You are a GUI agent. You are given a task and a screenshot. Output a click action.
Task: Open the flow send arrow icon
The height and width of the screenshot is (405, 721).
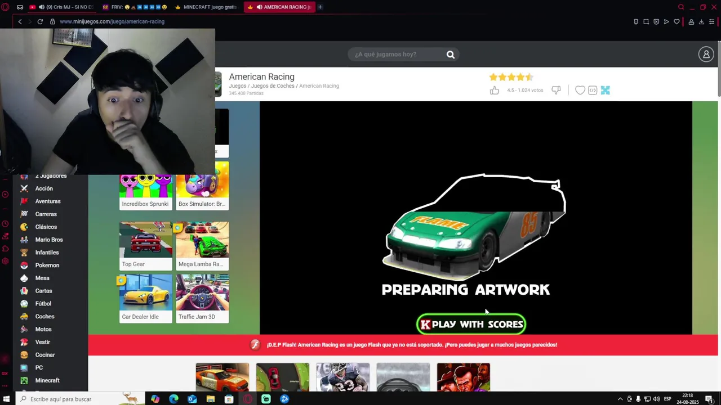tap(666, 21)
